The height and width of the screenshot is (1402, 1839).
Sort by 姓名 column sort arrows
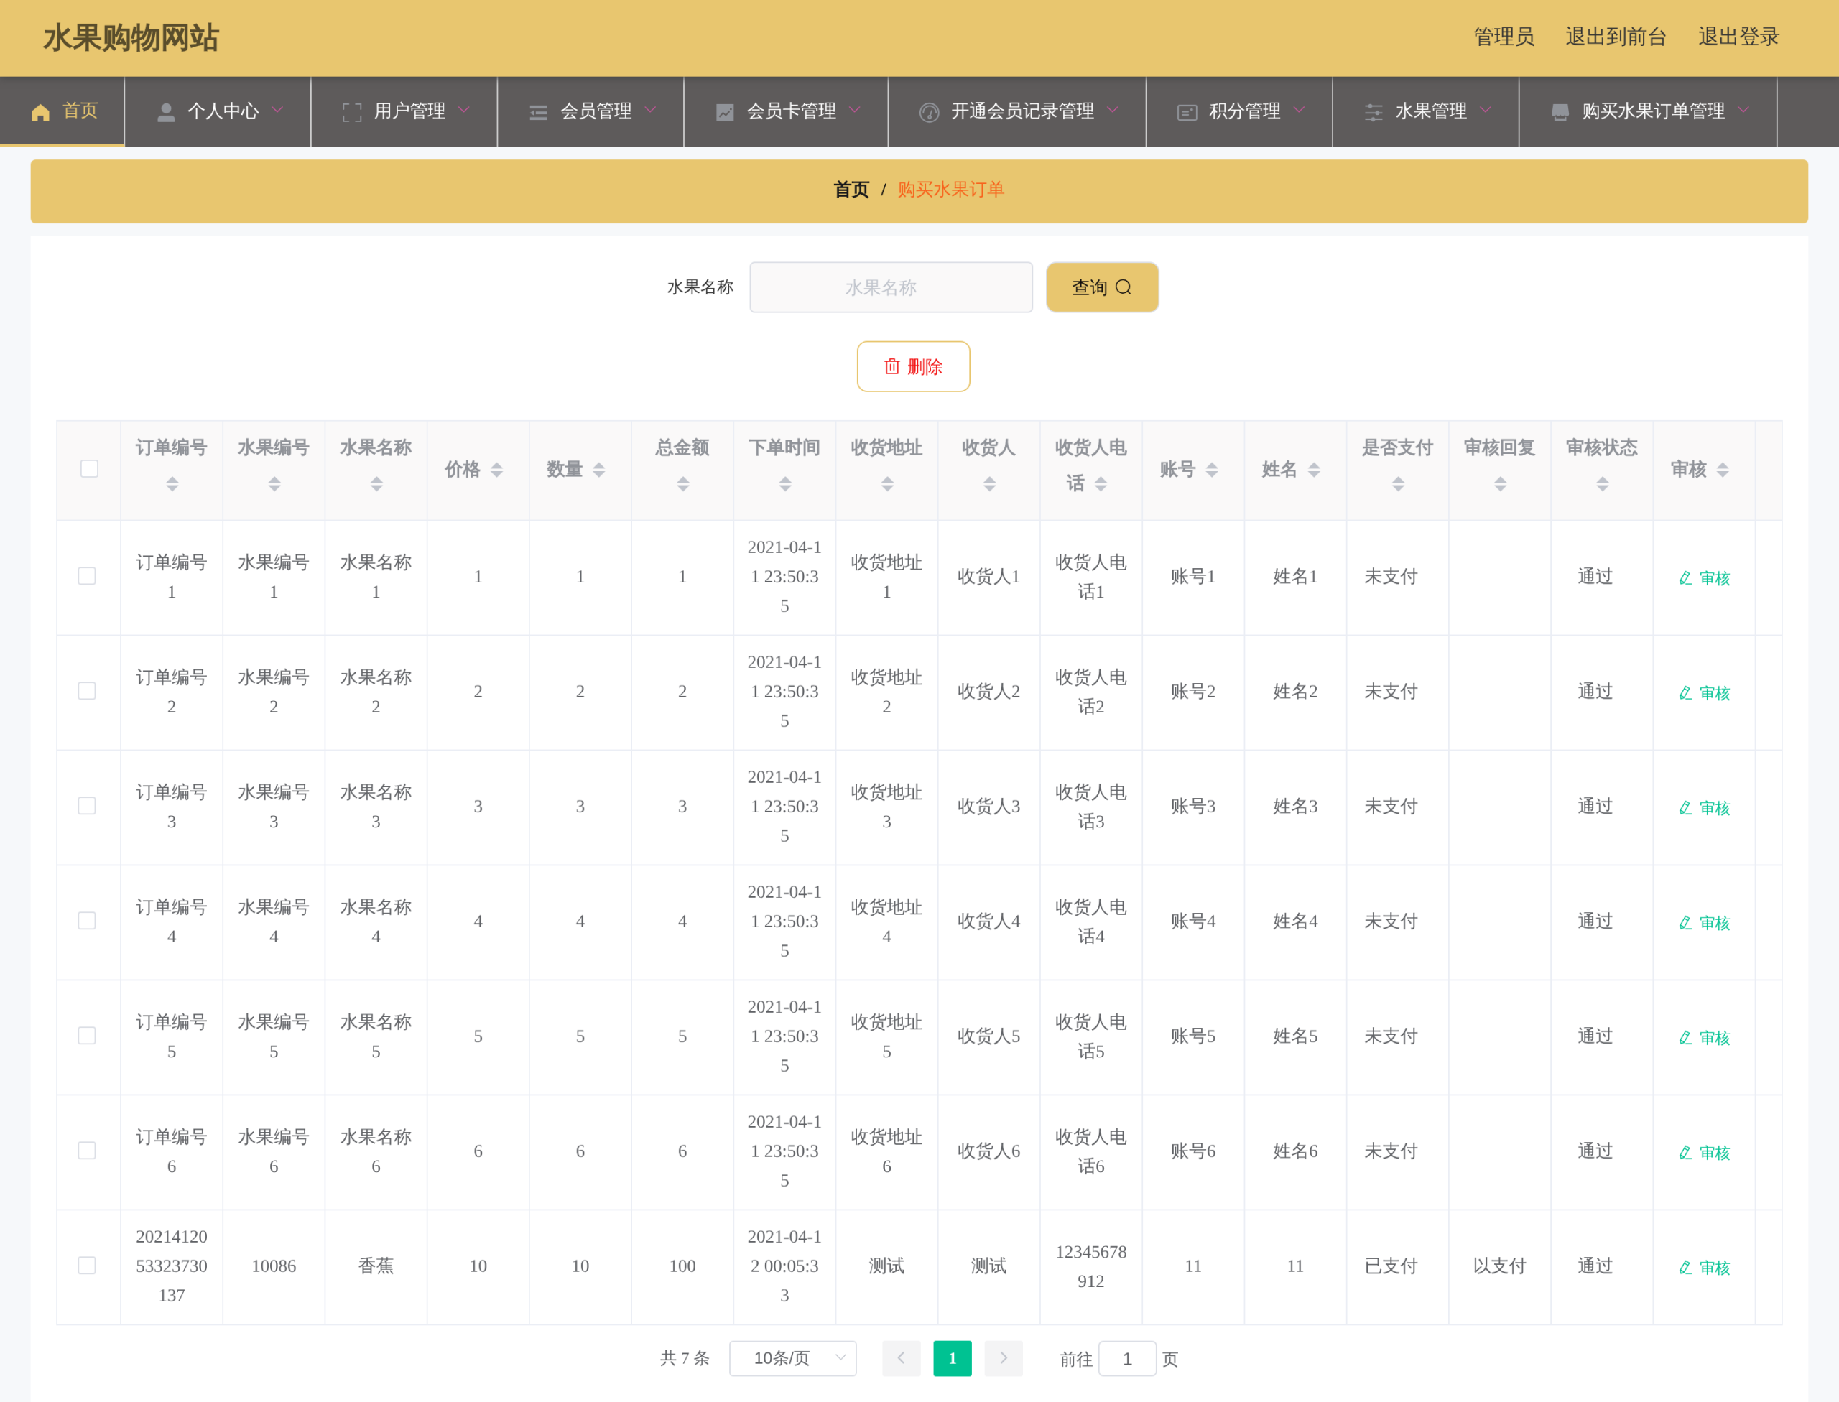(x=1313, y=470)
